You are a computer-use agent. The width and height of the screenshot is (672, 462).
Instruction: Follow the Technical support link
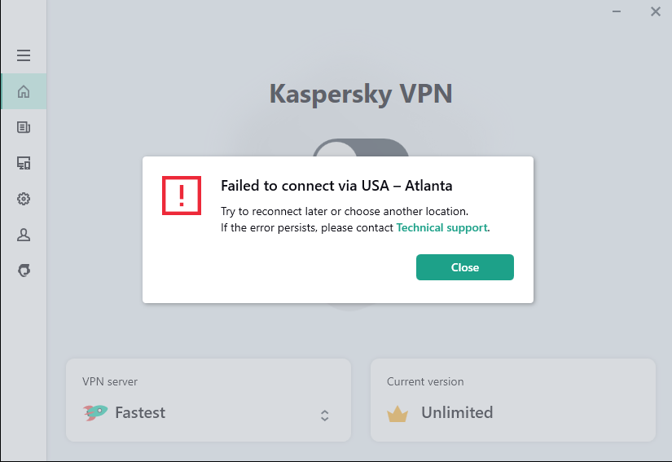click(x=441, y=228)
